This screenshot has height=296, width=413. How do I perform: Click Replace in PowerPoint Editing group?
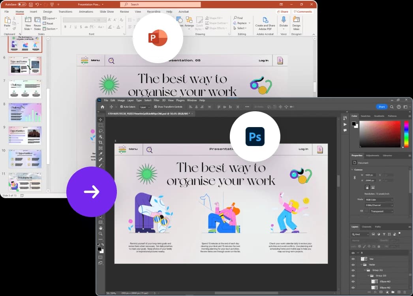242,23
